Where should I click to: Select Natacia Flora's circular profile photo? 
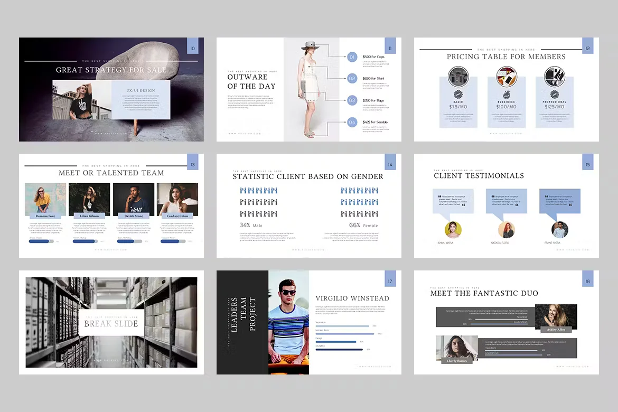coord(506,229)
